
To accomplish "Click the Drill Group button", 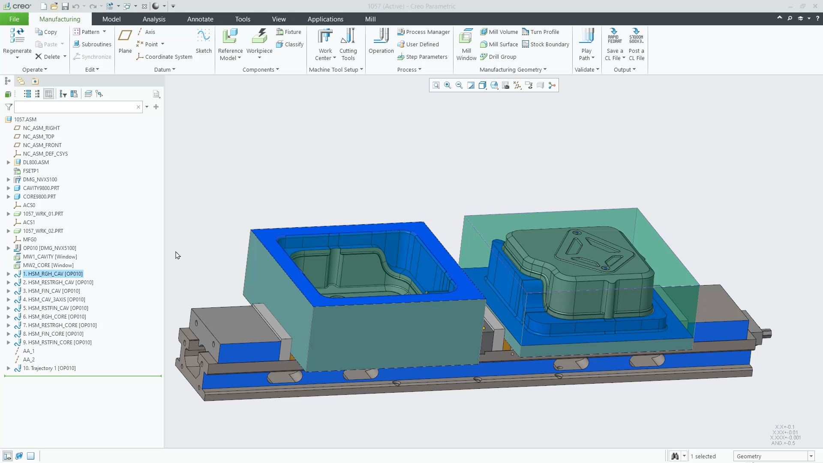I will tap(498, 57).
